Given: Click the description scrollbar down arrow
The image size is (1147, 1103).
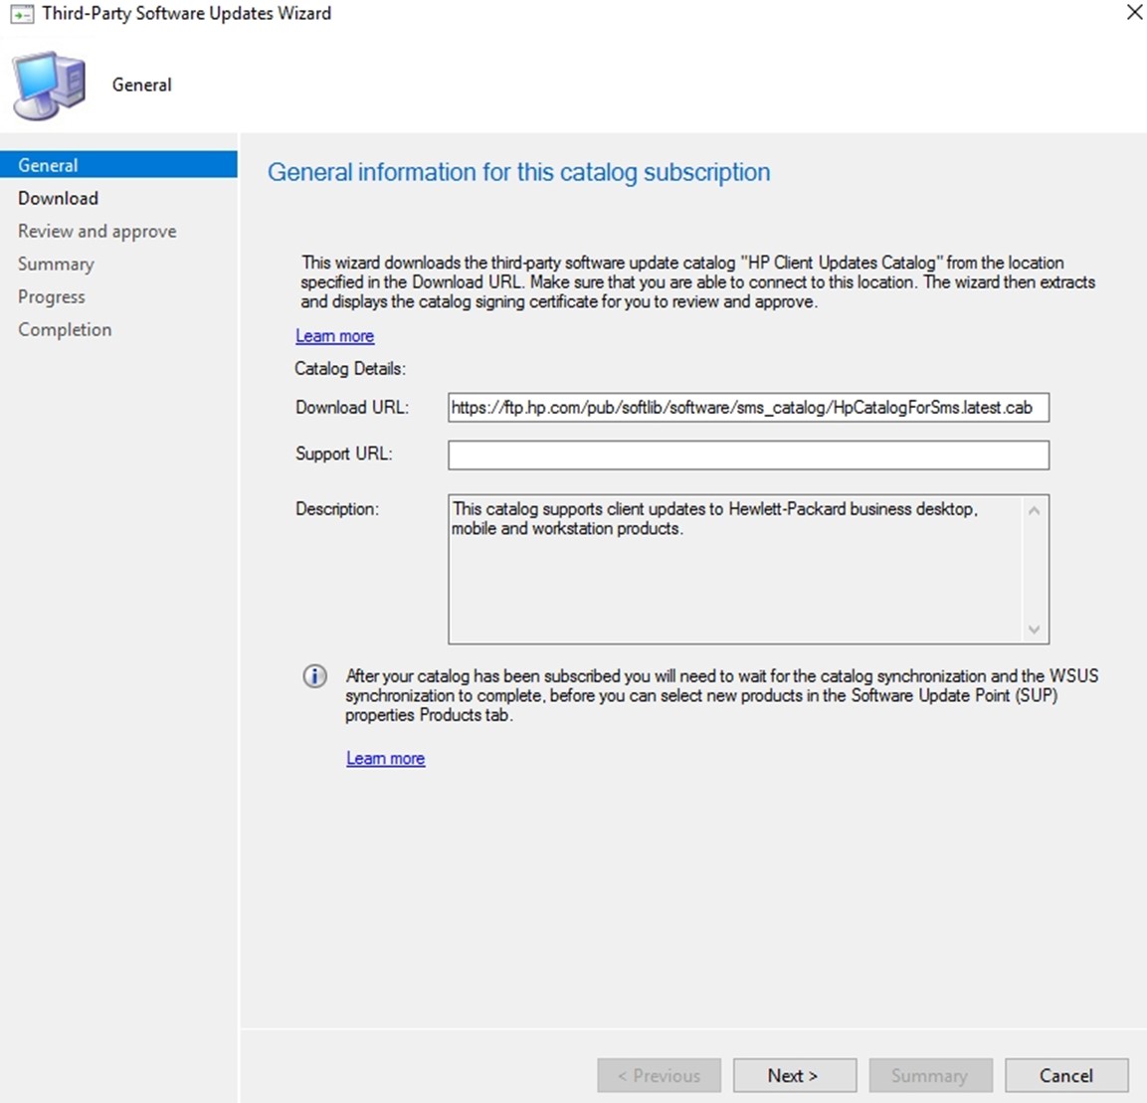Looking at the screenshot, I should [1034, 629].
